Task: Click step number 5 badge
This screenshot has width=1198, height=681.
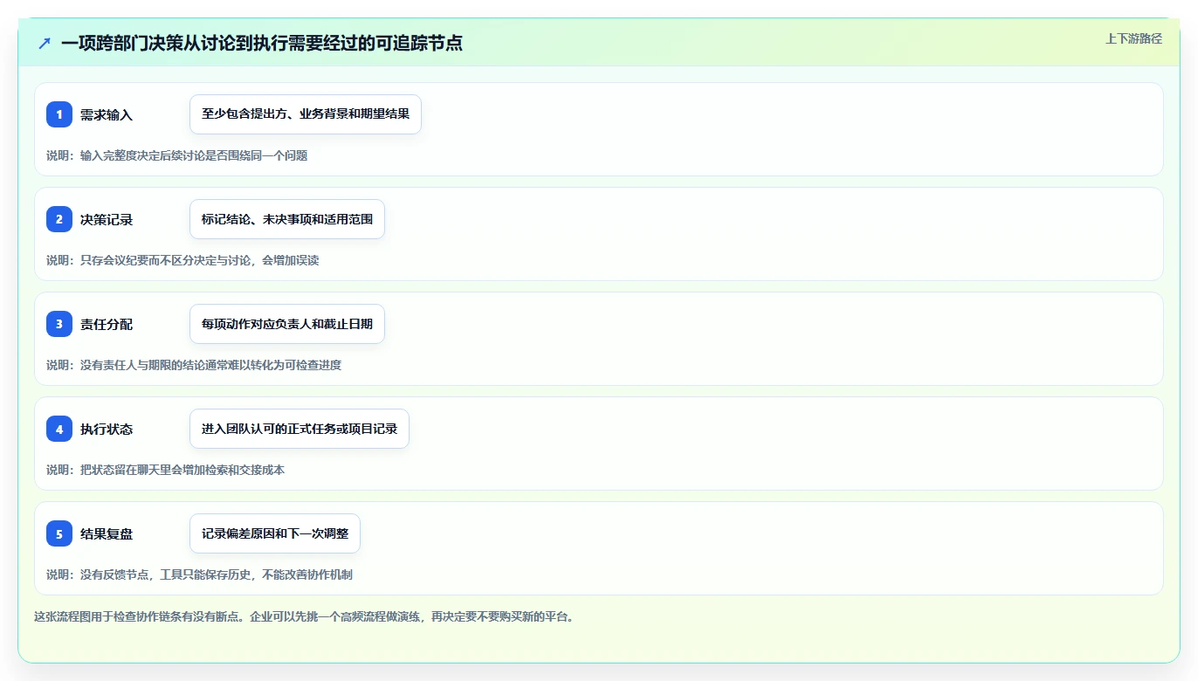Action: pos(59,533)
